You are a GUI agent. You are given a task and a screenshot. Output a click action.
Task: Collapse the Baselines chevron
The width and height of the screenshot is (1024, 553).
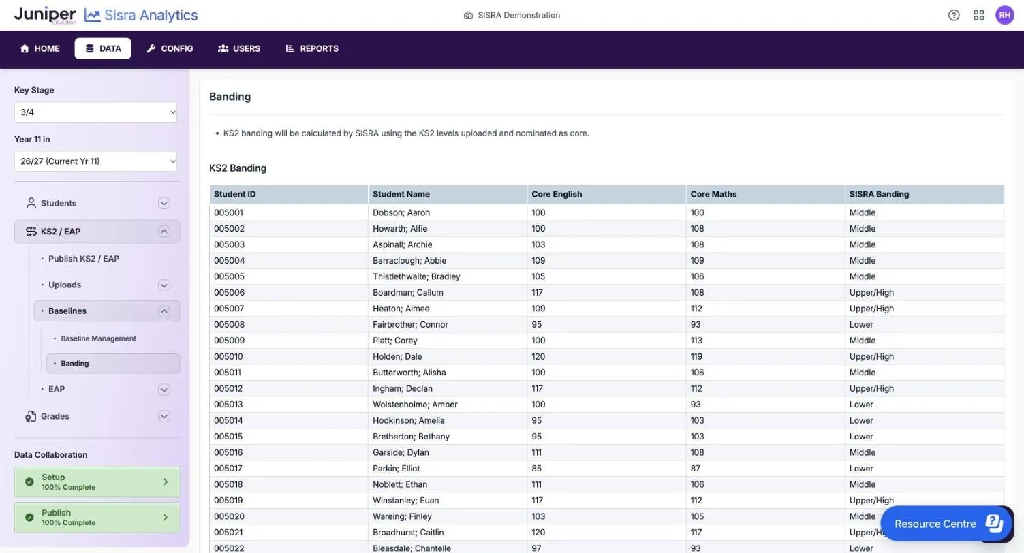pyautogui.click(x=164, y=311)
